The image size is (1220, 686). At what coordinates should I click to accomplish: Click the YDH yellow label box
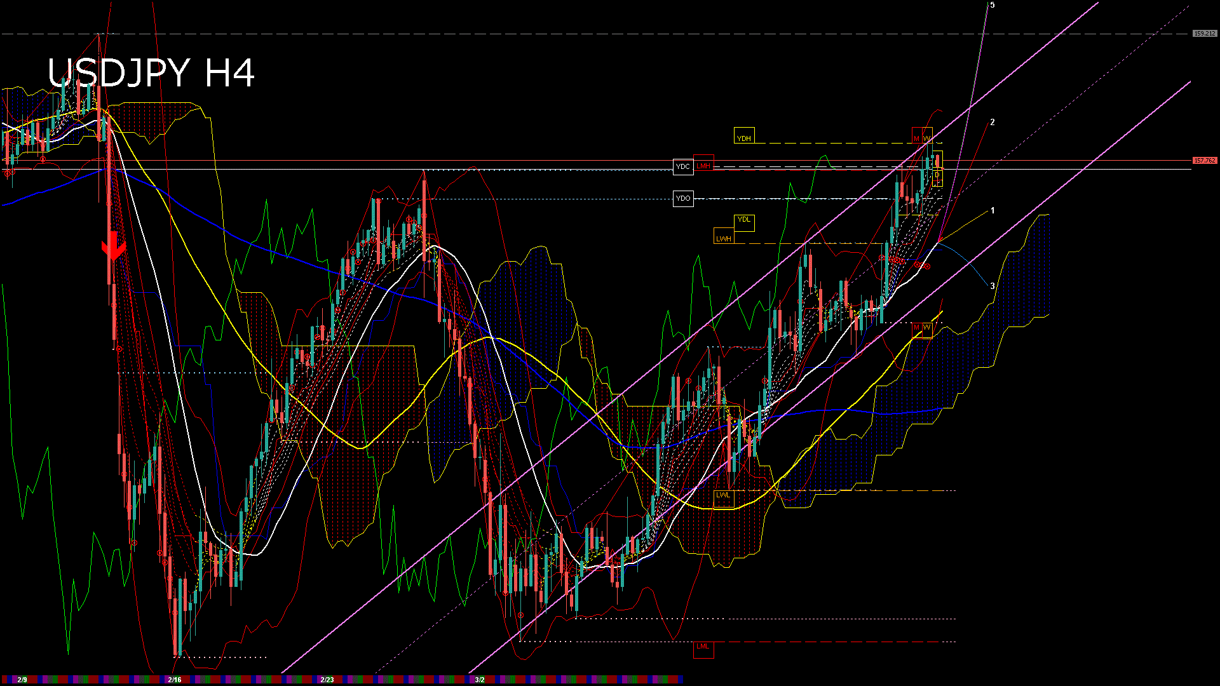[744, 137]
